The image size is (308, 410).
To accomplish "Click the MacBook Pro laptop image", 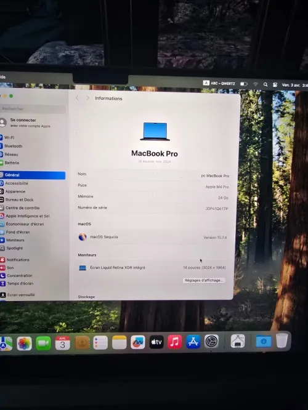I will tap(155, 132).
